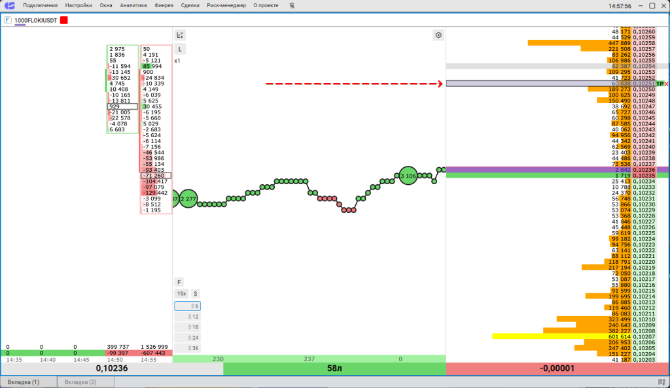Click the bottom-right status bar columns icon
The image size is (670, 388).
pyautogui.click(x=662, y=381)
